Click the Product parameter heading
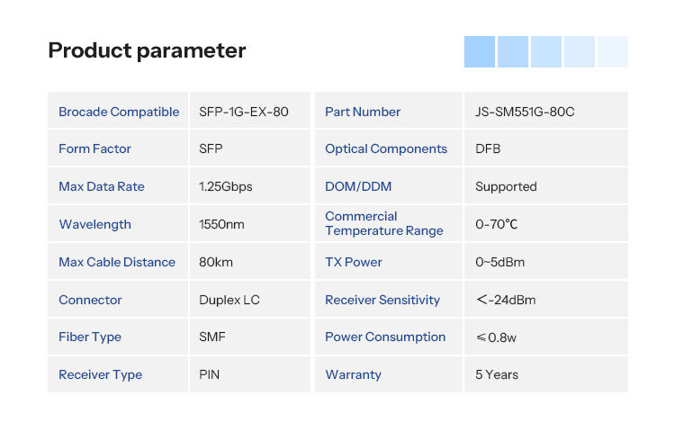 tap(147, 50)
